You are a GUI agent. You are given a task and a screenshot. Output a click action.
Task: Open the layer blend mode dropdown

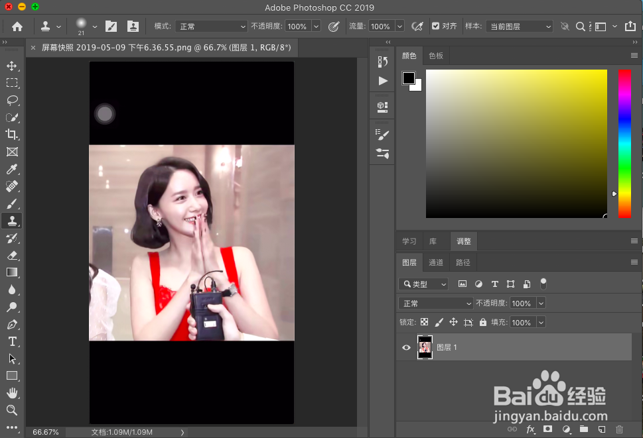pos(435,303)
